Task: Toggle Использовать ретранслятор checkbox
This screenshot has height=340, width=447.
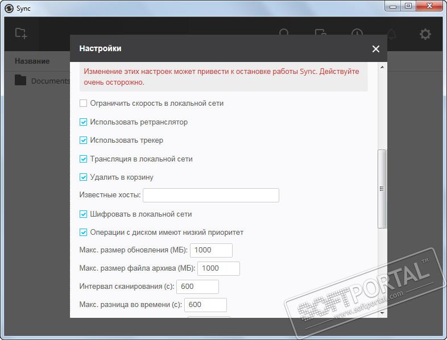Action: pos(83,122)
